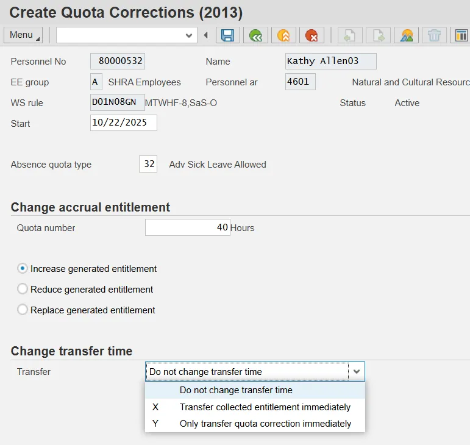Select Reduce generated entitlement option

tap(23, 289)
